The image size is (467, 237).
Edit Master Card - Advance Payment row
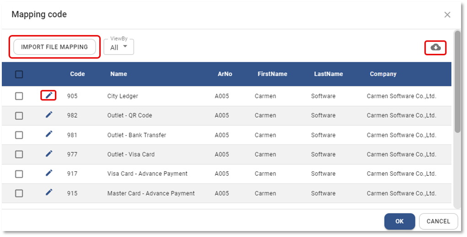(49, 193)
